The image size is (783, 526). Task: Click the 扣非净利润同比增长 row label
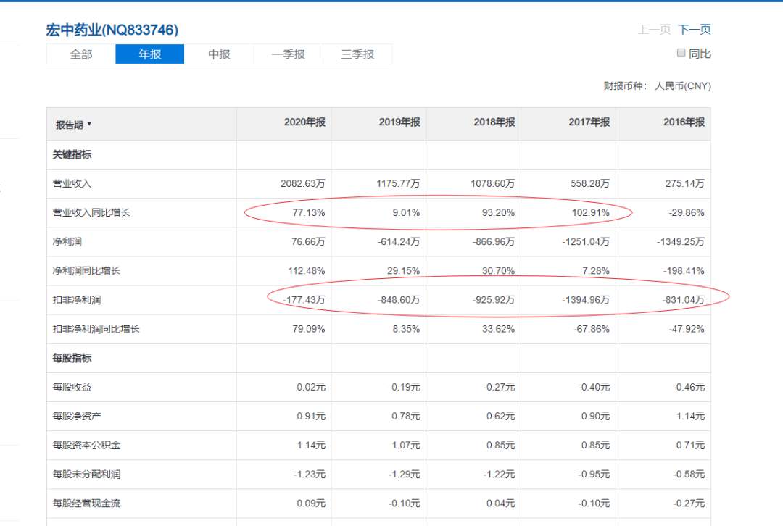(96, 329)
